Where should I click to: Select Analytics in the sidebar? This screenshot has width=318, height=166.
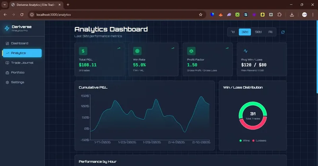[22, 53]
